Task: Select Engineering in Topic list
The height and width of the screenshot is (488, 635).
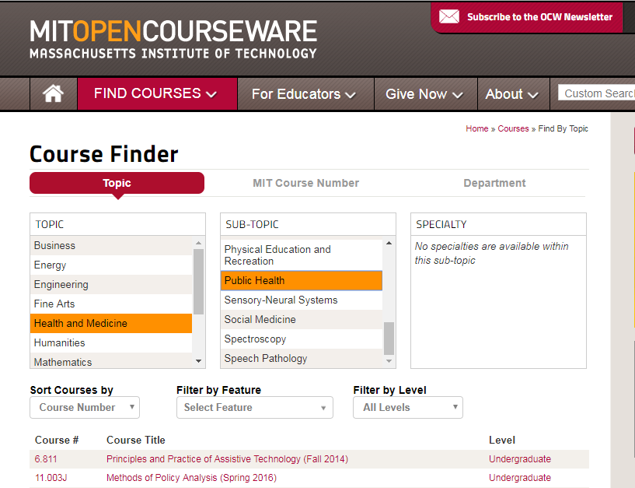Action: tap(61, 285)
